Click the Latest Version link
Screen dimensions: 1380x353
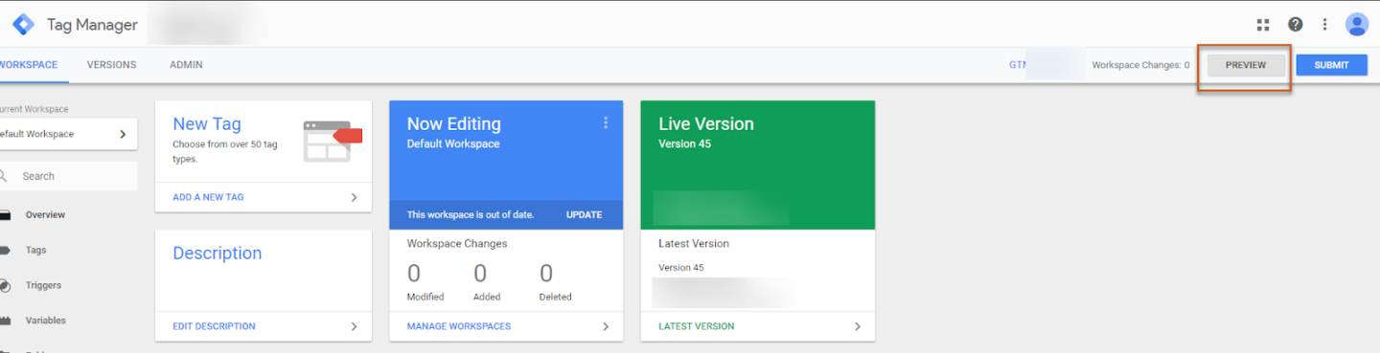click(x=697, y=326)
